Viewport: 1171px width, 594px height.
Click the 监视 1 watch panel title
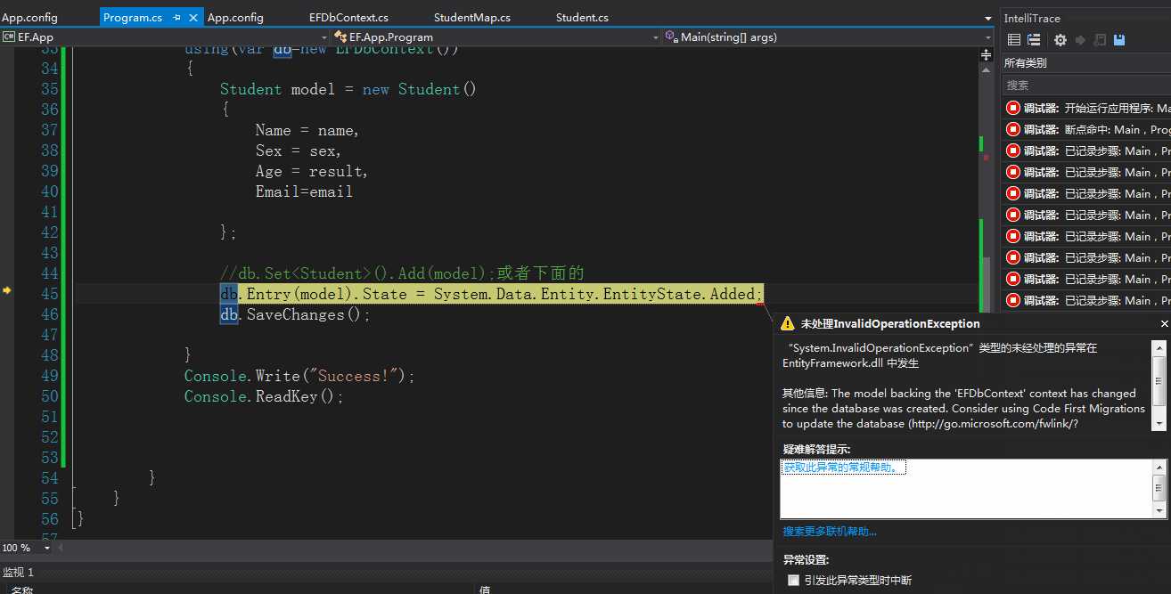click(x=18, y=573)
